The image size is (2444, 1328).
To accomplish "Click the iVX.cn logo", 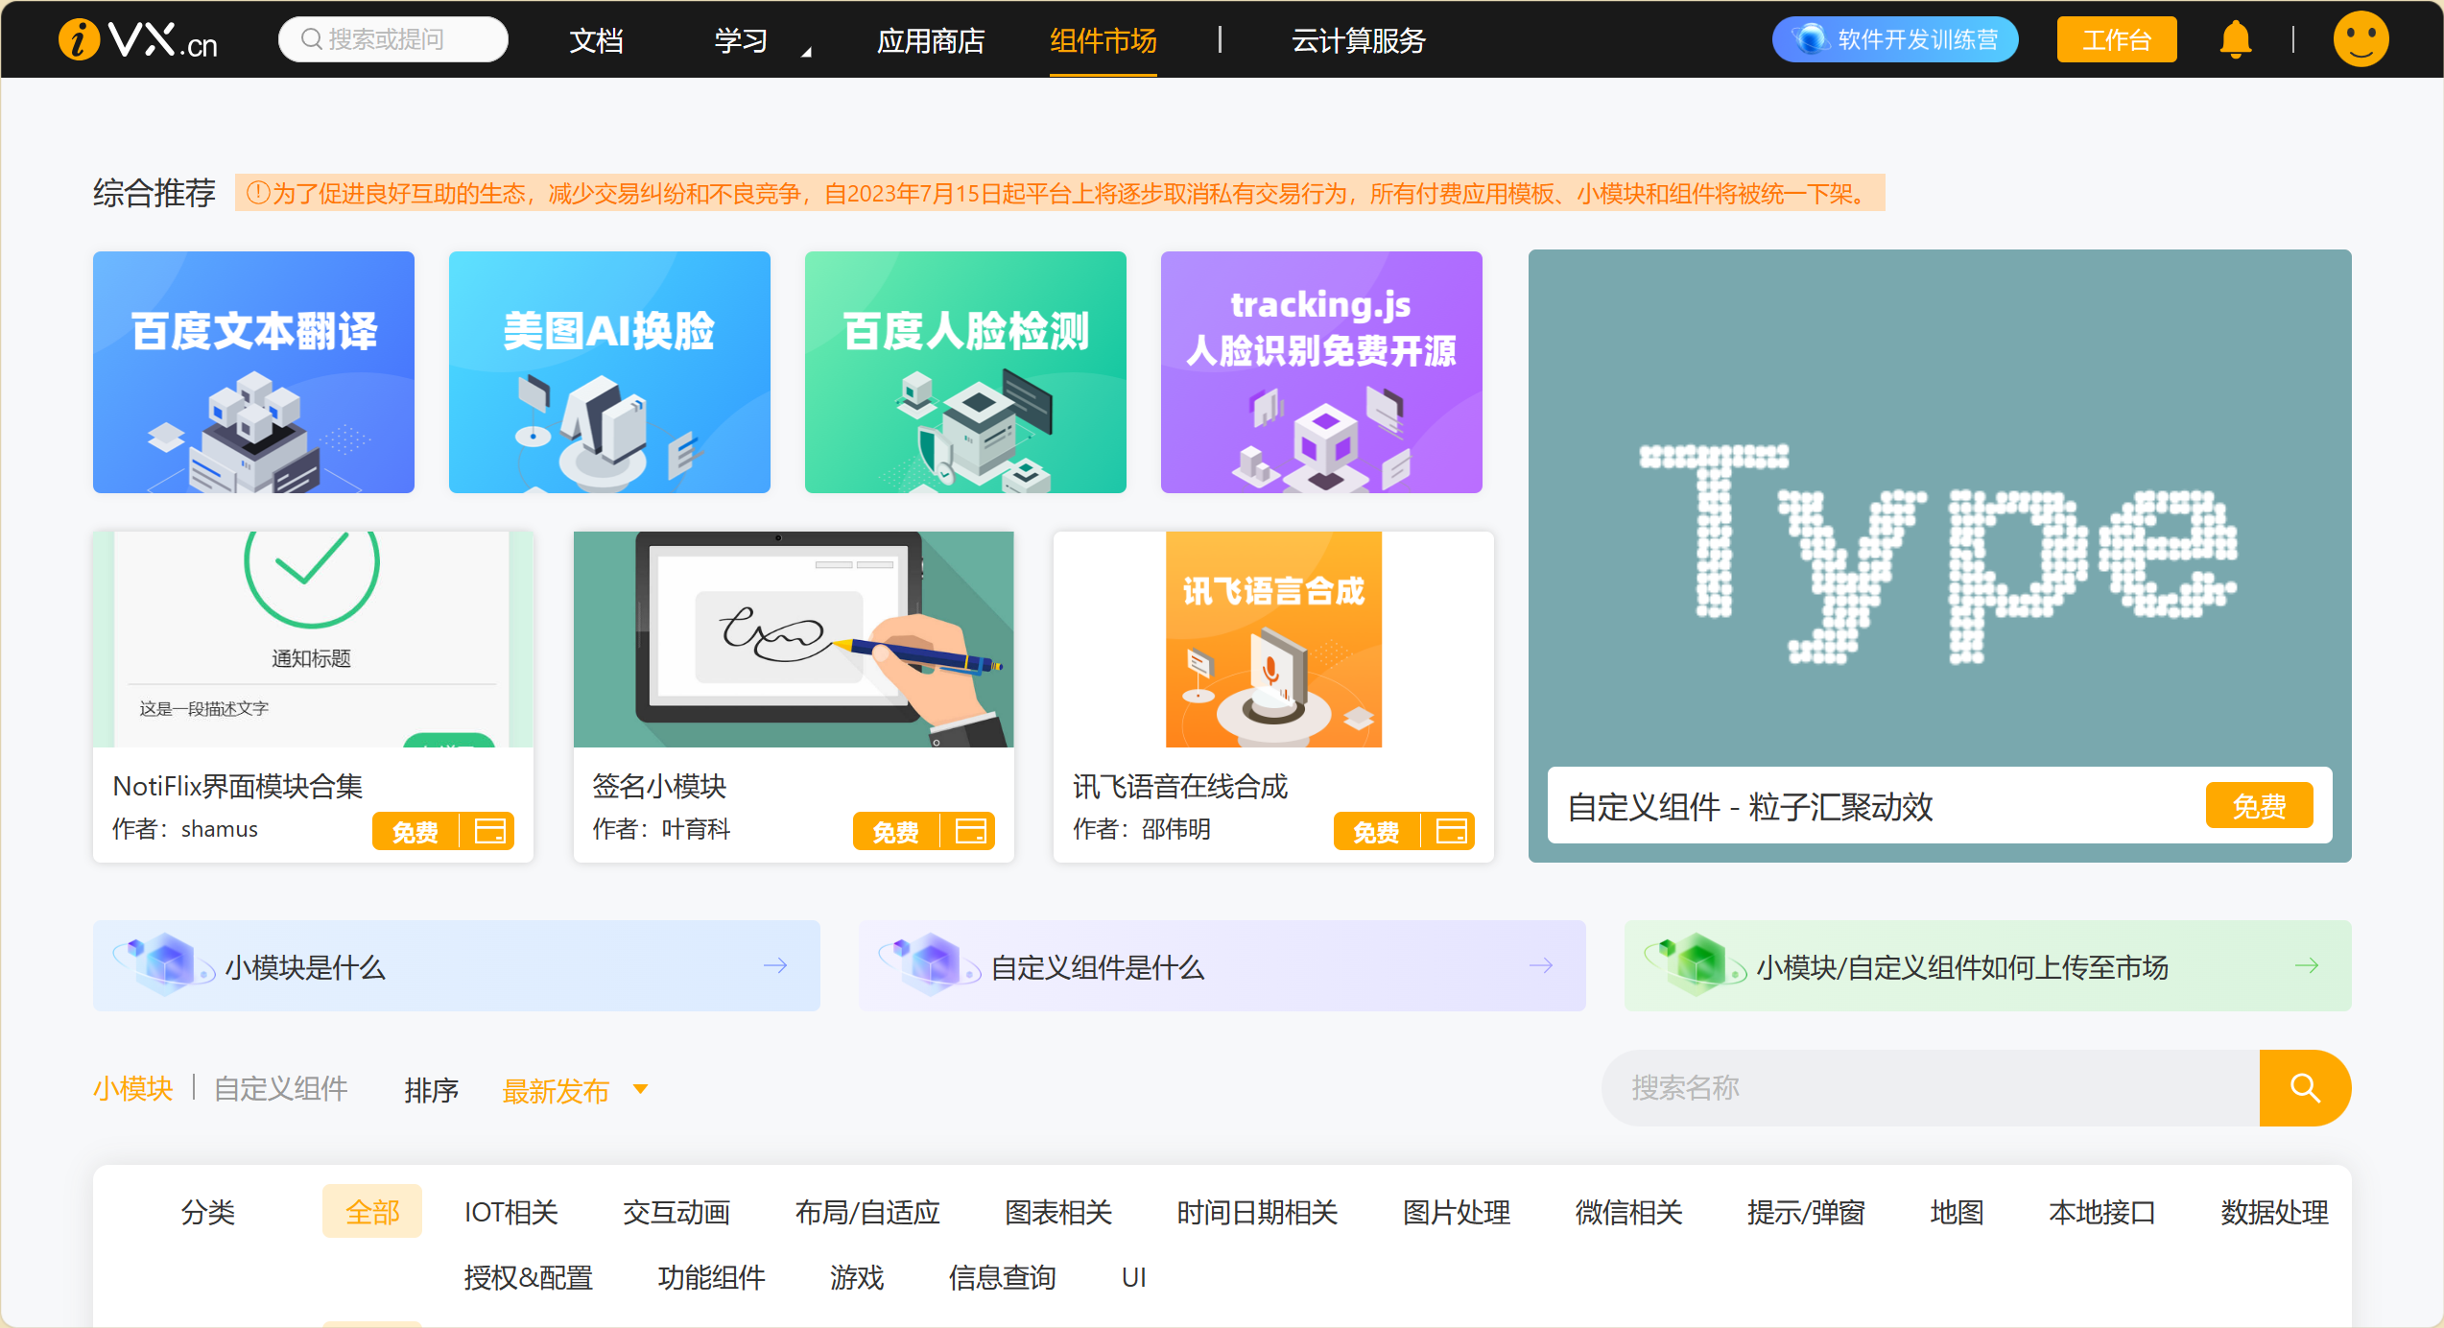I will (x=139, y=39).
